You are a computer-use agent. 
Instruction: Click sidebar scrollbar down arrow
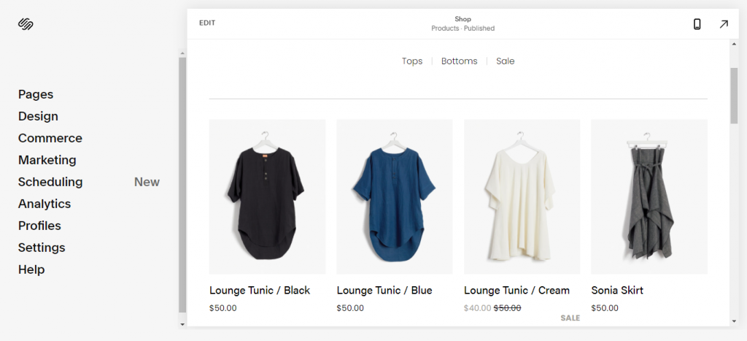pos(182,323)
